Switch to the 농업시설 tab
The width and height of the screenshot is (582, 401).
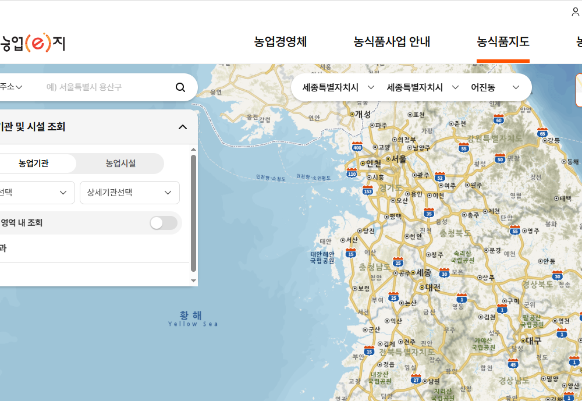click(120, 163)
